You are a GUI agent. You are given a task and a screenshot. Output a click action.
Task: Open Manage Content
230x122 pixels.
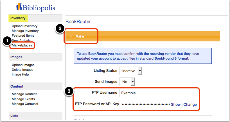(x=24, y=94)
